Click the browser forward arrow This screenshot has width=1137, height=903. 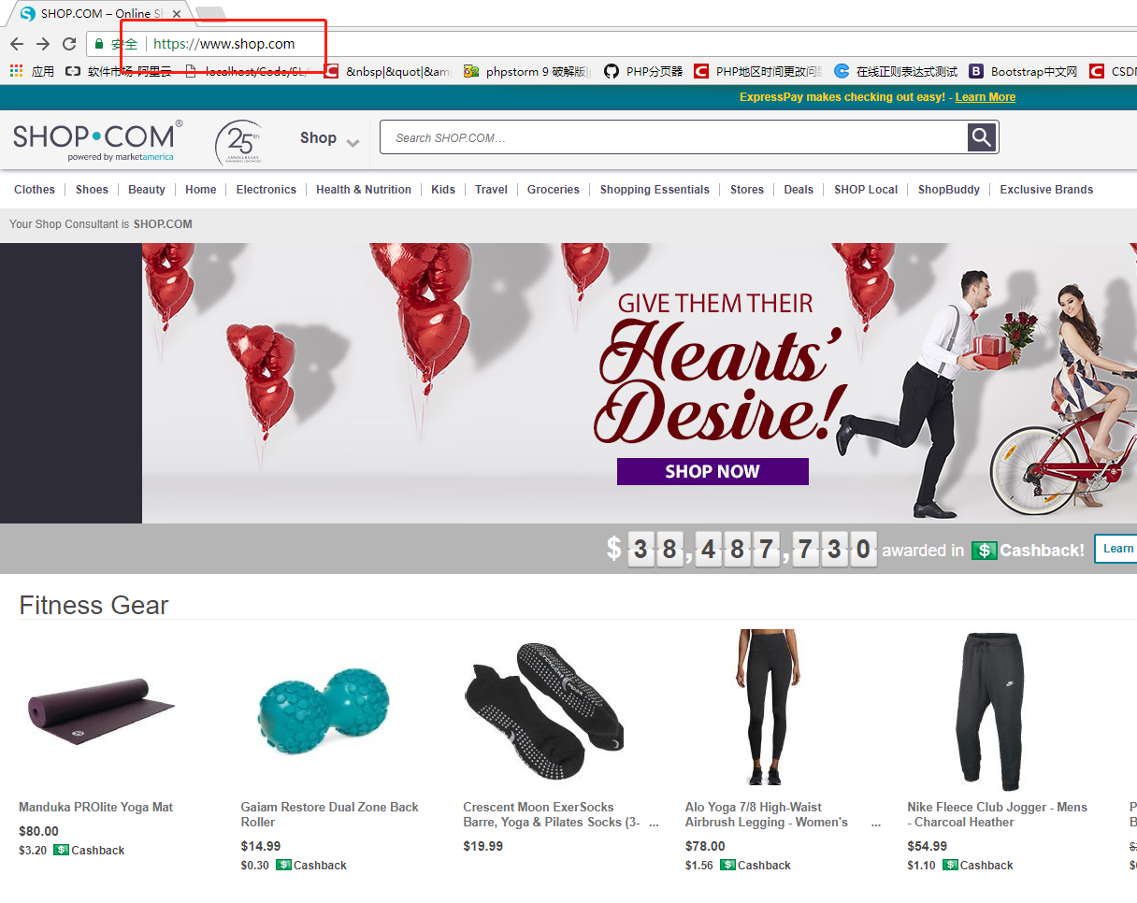(43, 44)
